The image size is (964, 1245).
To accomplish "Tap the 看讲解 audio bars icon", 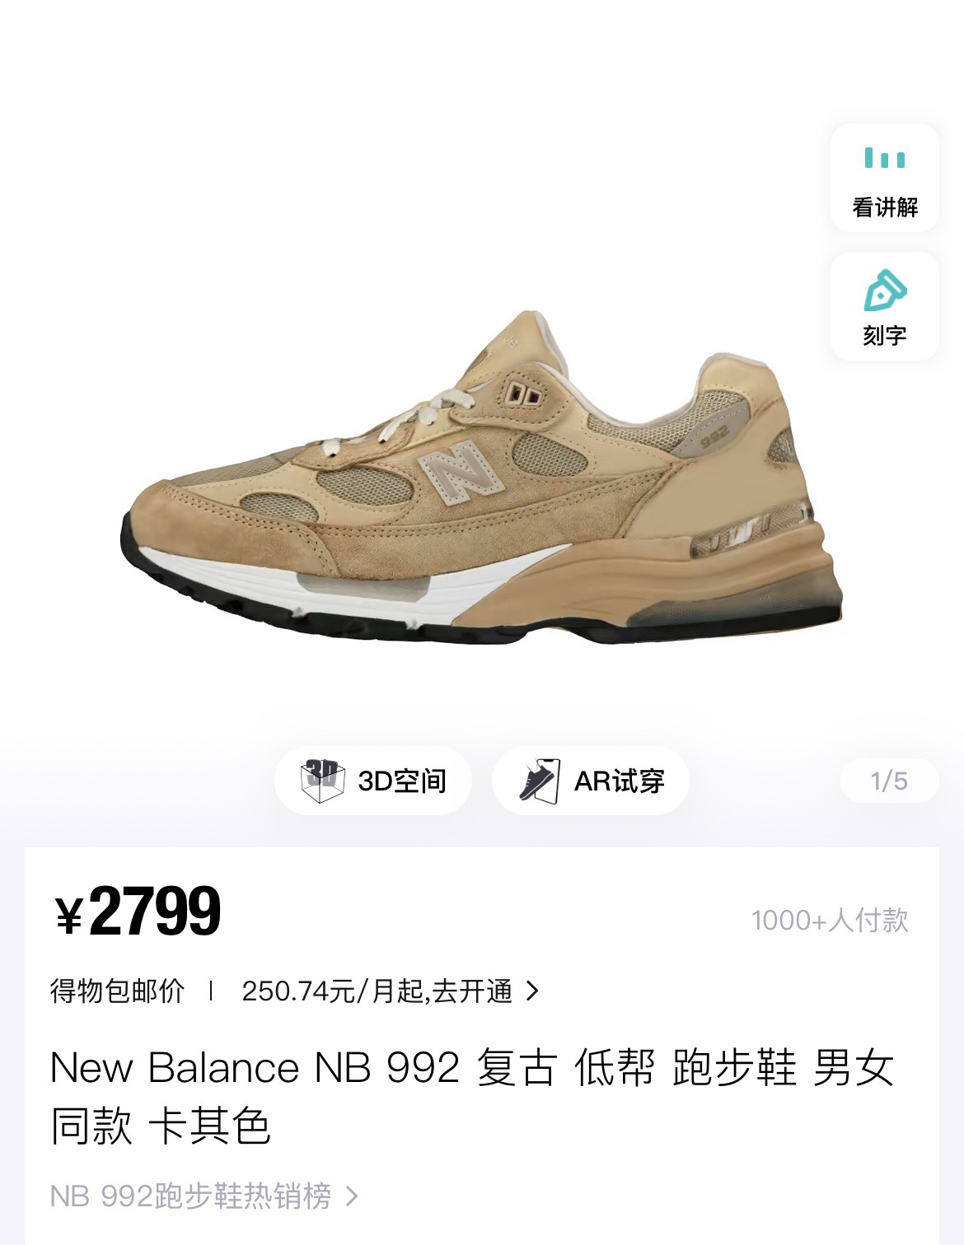I will pyautogui.click(x=884, y=157).
